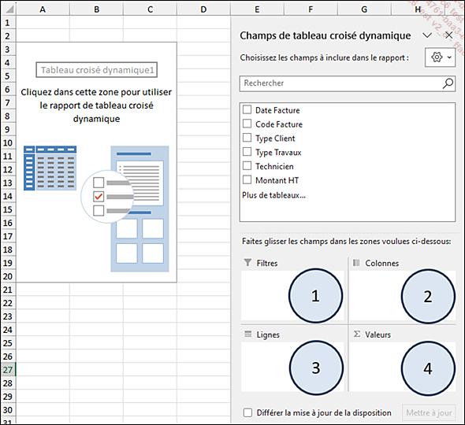Expand the task pane options chevron
465x425 pixels.
tap(426, 35)
